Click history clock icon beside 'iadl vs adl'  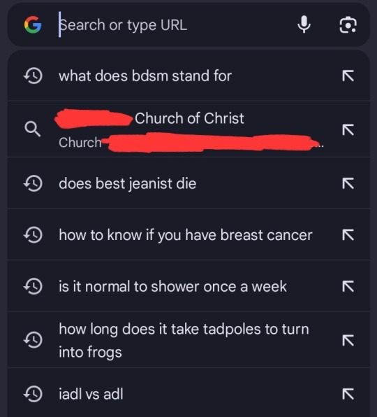tap(33, 394)
